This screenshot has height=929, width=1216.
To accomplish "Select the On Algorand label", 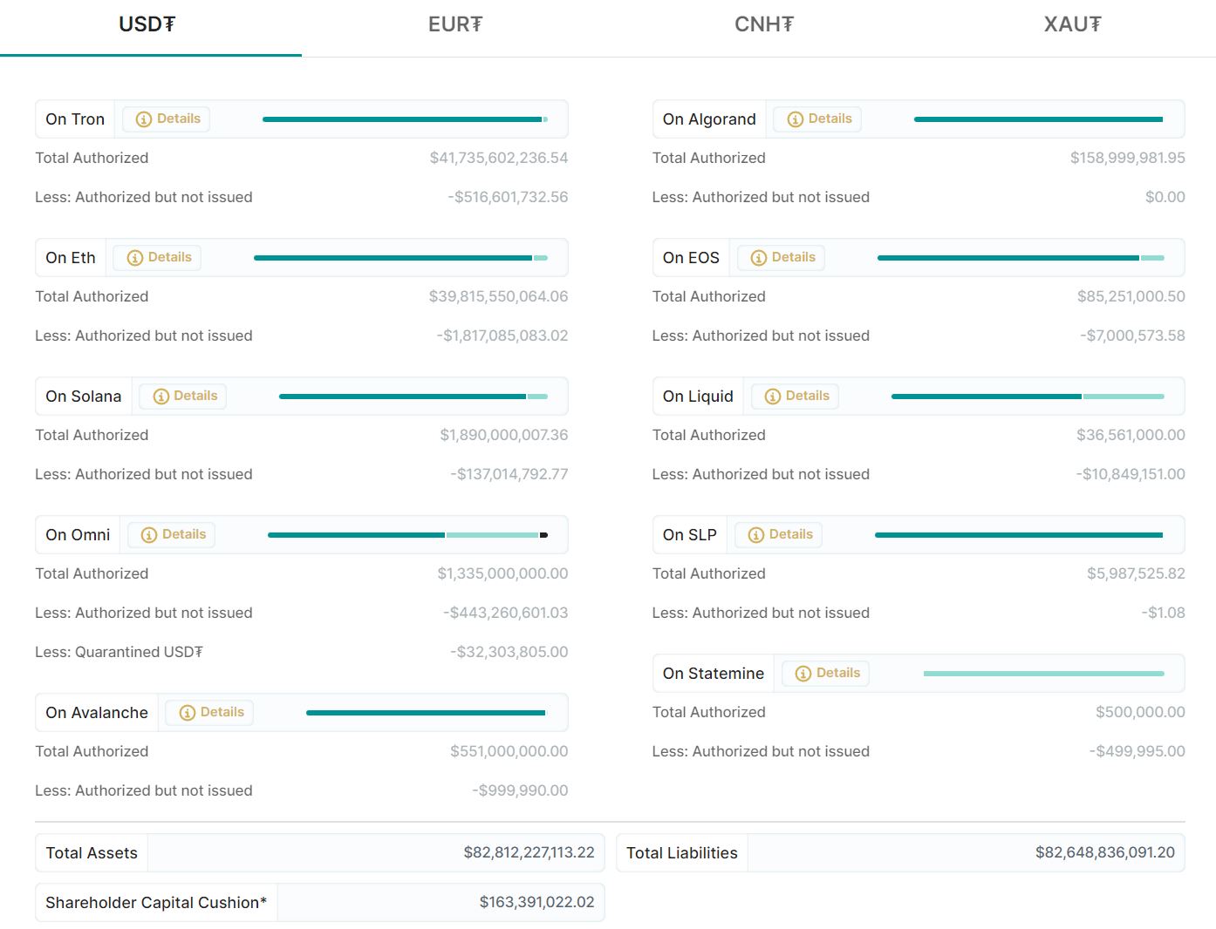I will pyautogui.click(x=709, y=119).
